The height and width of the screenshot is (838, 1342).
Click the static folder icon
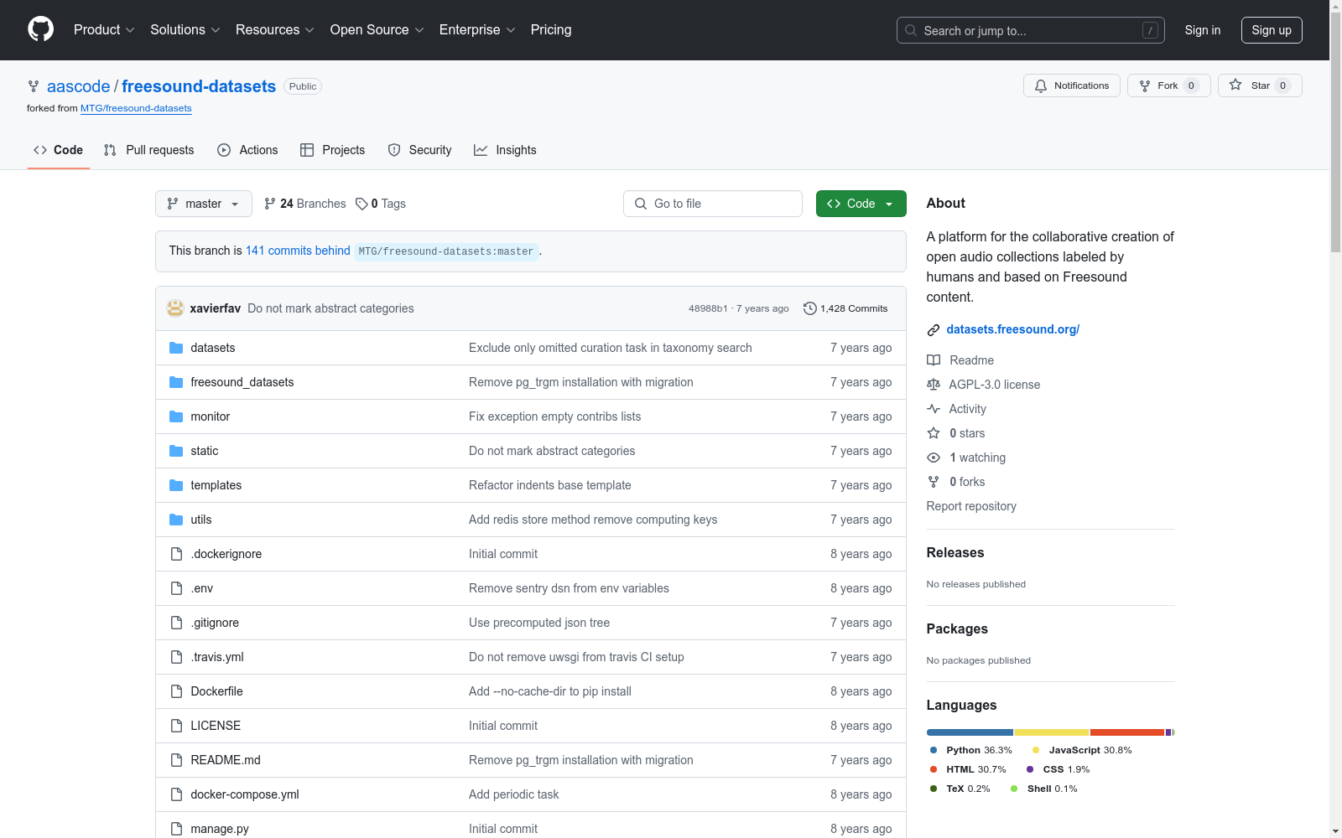[176, 451]
